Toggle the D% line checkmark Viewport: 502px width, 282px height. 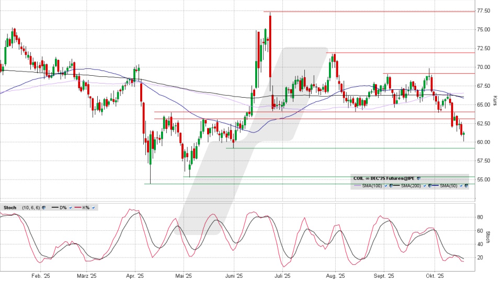click(x=71, y=207)
